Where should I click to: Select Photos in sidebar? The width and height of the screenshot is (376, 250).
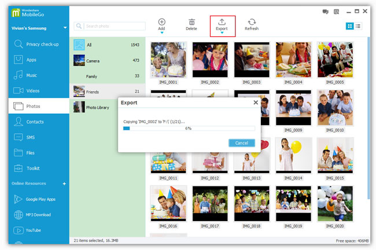[x=39, y=106]
